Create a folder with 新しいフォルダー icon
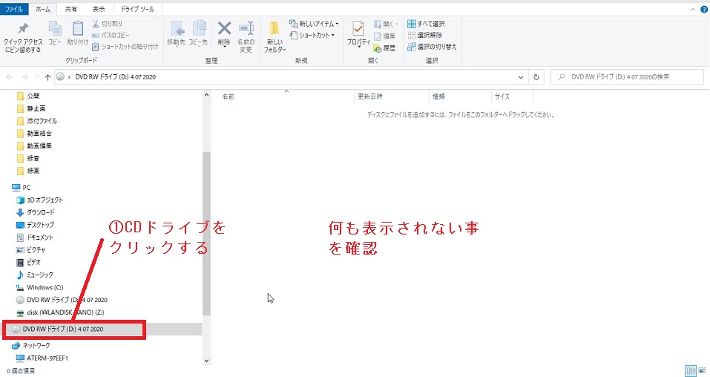Image resolution: width=710 pixels, height=377 pixels. click(x=275, y=30)
